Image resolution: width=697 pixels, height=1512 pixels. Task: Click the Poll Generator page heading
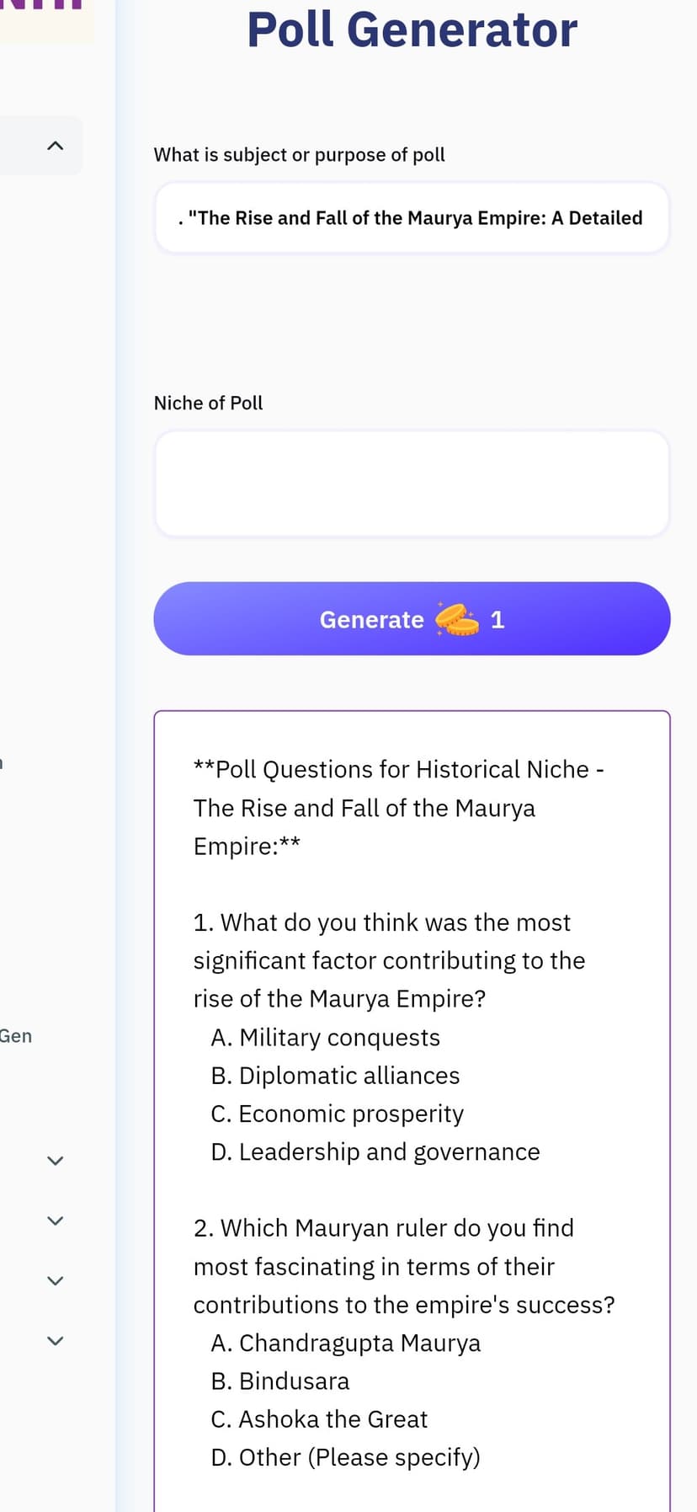coord(412,29)
